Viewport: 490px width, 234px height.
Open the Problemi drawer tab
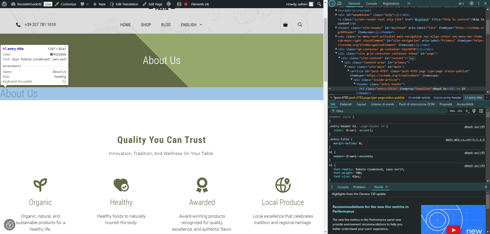(x=359, y=187)
